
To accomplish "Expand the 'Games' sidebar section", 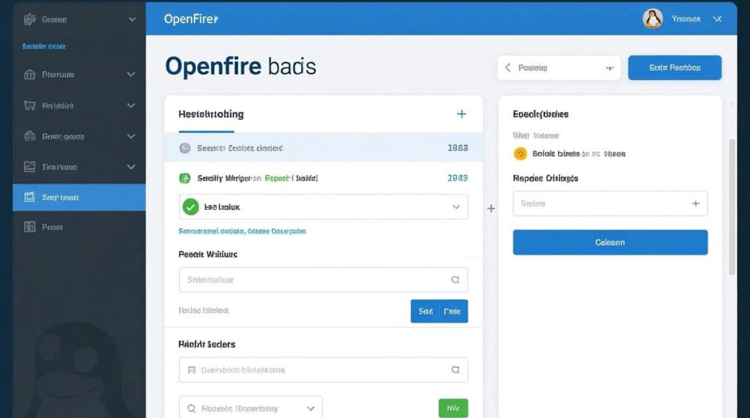I will click(132, 18).
